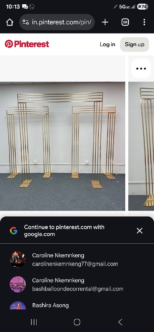Open the gold arch stands pin image
The width and height of the screenshot is (154, 332).
[62, 146]
